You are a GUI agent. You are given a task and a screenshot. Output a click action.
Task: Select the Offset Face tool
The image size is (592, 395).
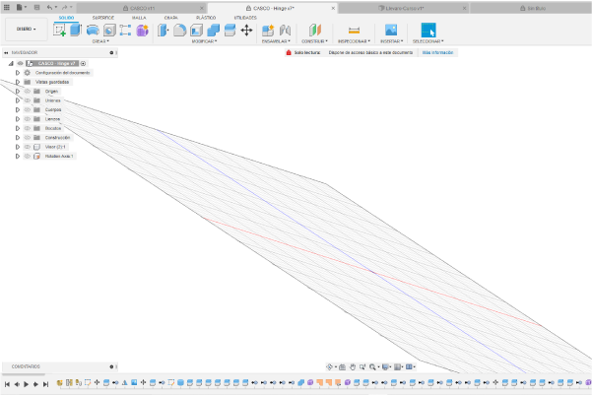230,30
